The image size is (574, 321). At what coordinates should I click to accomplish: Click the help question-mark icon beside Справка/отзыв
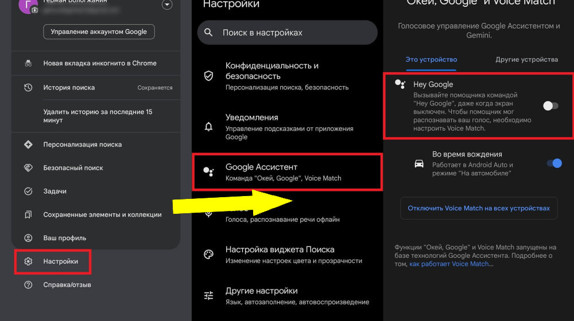point(28,285)
